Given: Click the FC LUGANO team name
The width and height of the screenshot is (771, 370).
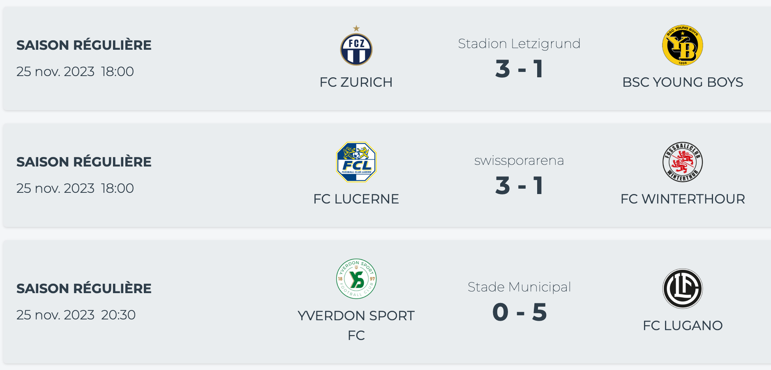Looking at the screenshot, I should point(682,326).
